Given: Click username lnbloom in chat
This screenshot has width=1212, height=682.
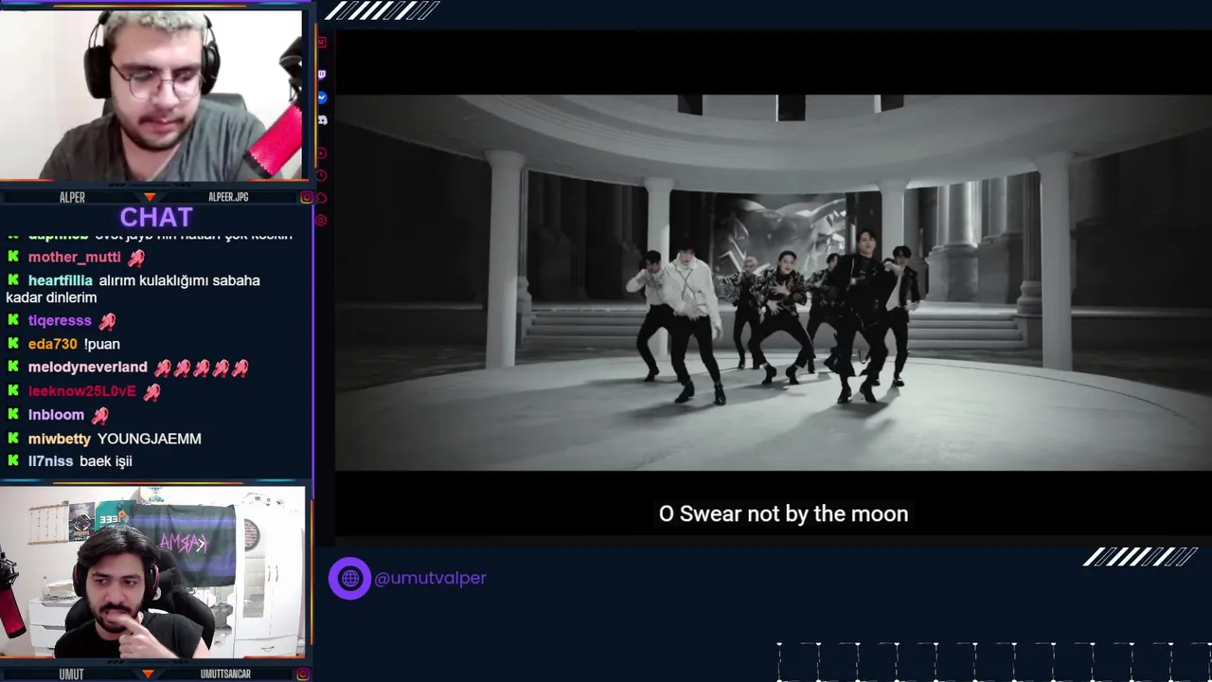Looking at the screenshot, I should [x=56, y=415].
